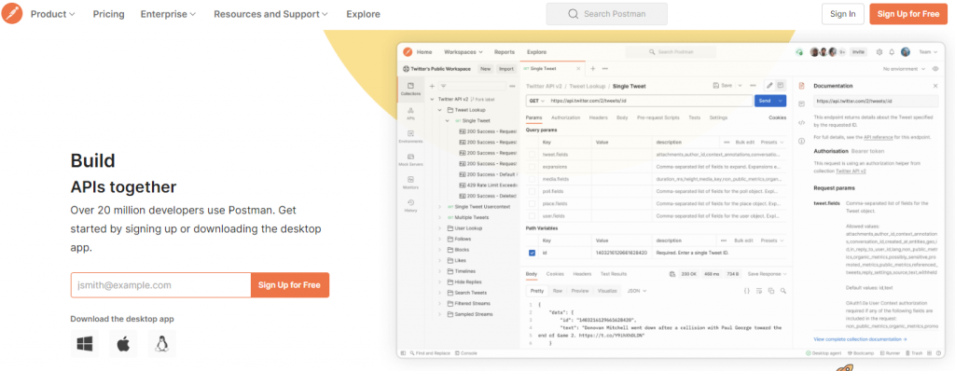
Task: Click the Sign In button
Action: click(x=842, y=13)
